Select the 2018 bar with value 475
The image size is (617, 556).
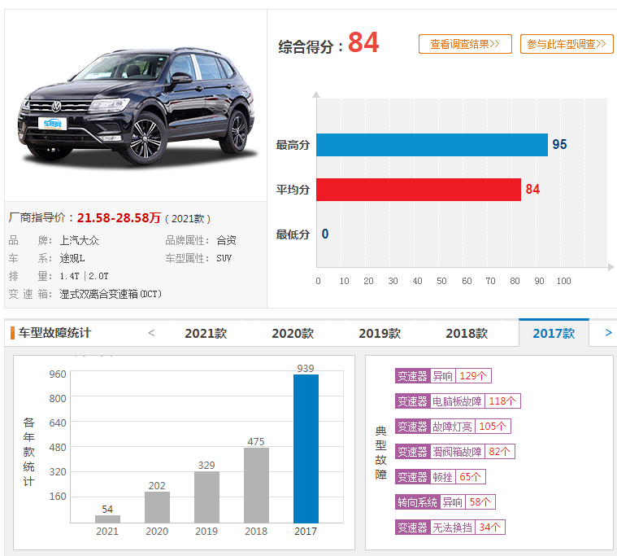pos(256,484)
